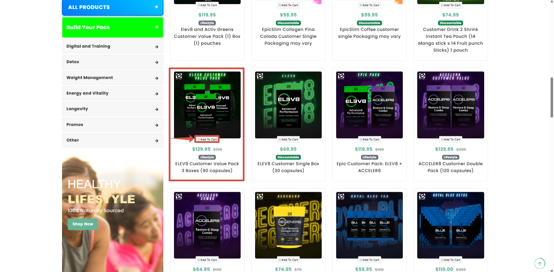The image size is (554, 272).
Task: Click the logo badge on Royal Blue Detox image
Action: point(422,197)
